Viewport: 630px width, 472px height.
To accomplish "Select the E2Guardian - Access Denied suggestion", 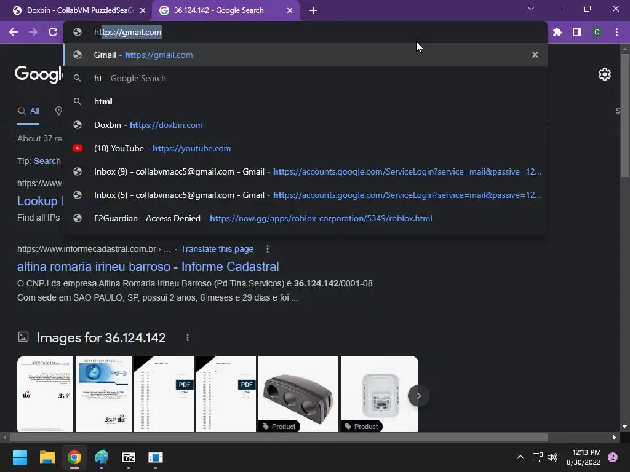I will coord(305,218).
